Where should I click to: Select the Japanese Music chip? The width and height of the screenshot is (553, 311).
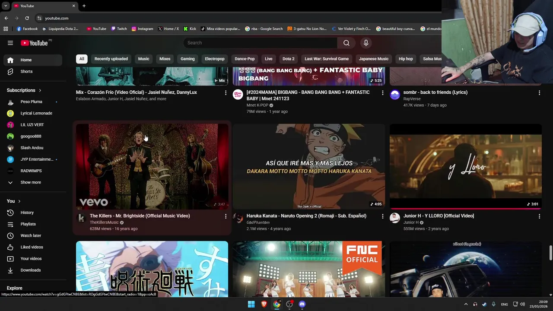point(374,59)
